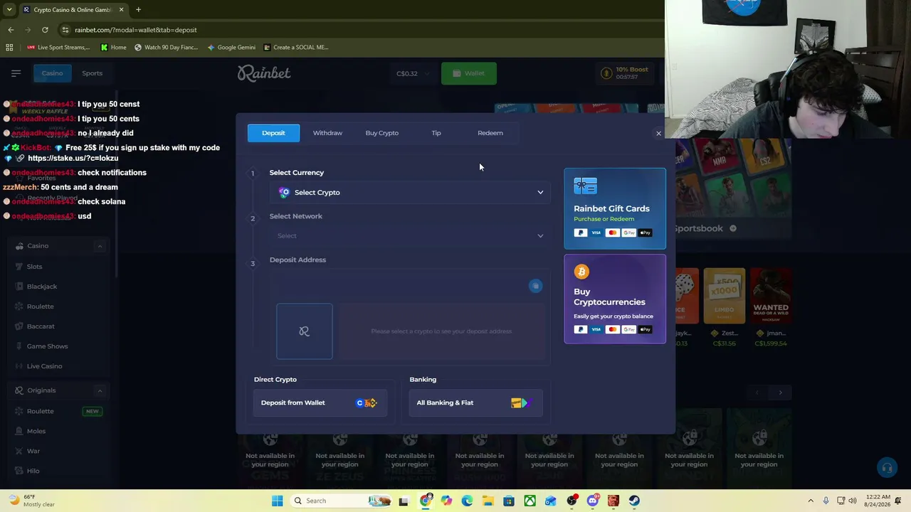
Task: Open the Buy Crypto tab
Action: coord(382,133)
